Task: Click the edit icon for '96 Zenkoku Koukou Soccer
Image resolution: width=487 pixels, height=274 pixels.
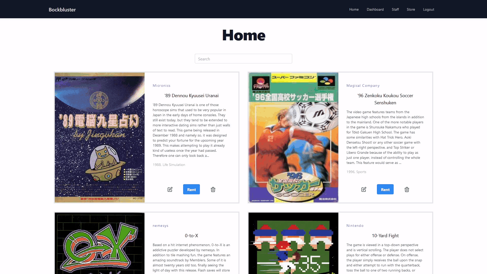Action: [363, 189]
